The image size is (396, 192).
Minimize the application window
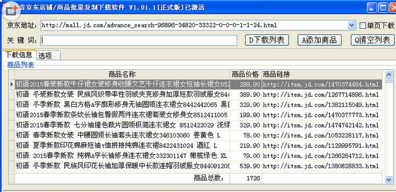click(x=372, y=8)
